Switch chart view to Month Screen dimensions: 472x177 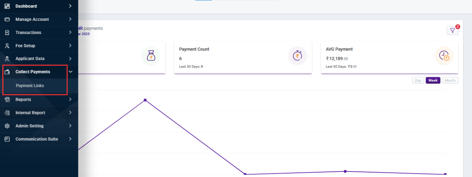point(450,80)
